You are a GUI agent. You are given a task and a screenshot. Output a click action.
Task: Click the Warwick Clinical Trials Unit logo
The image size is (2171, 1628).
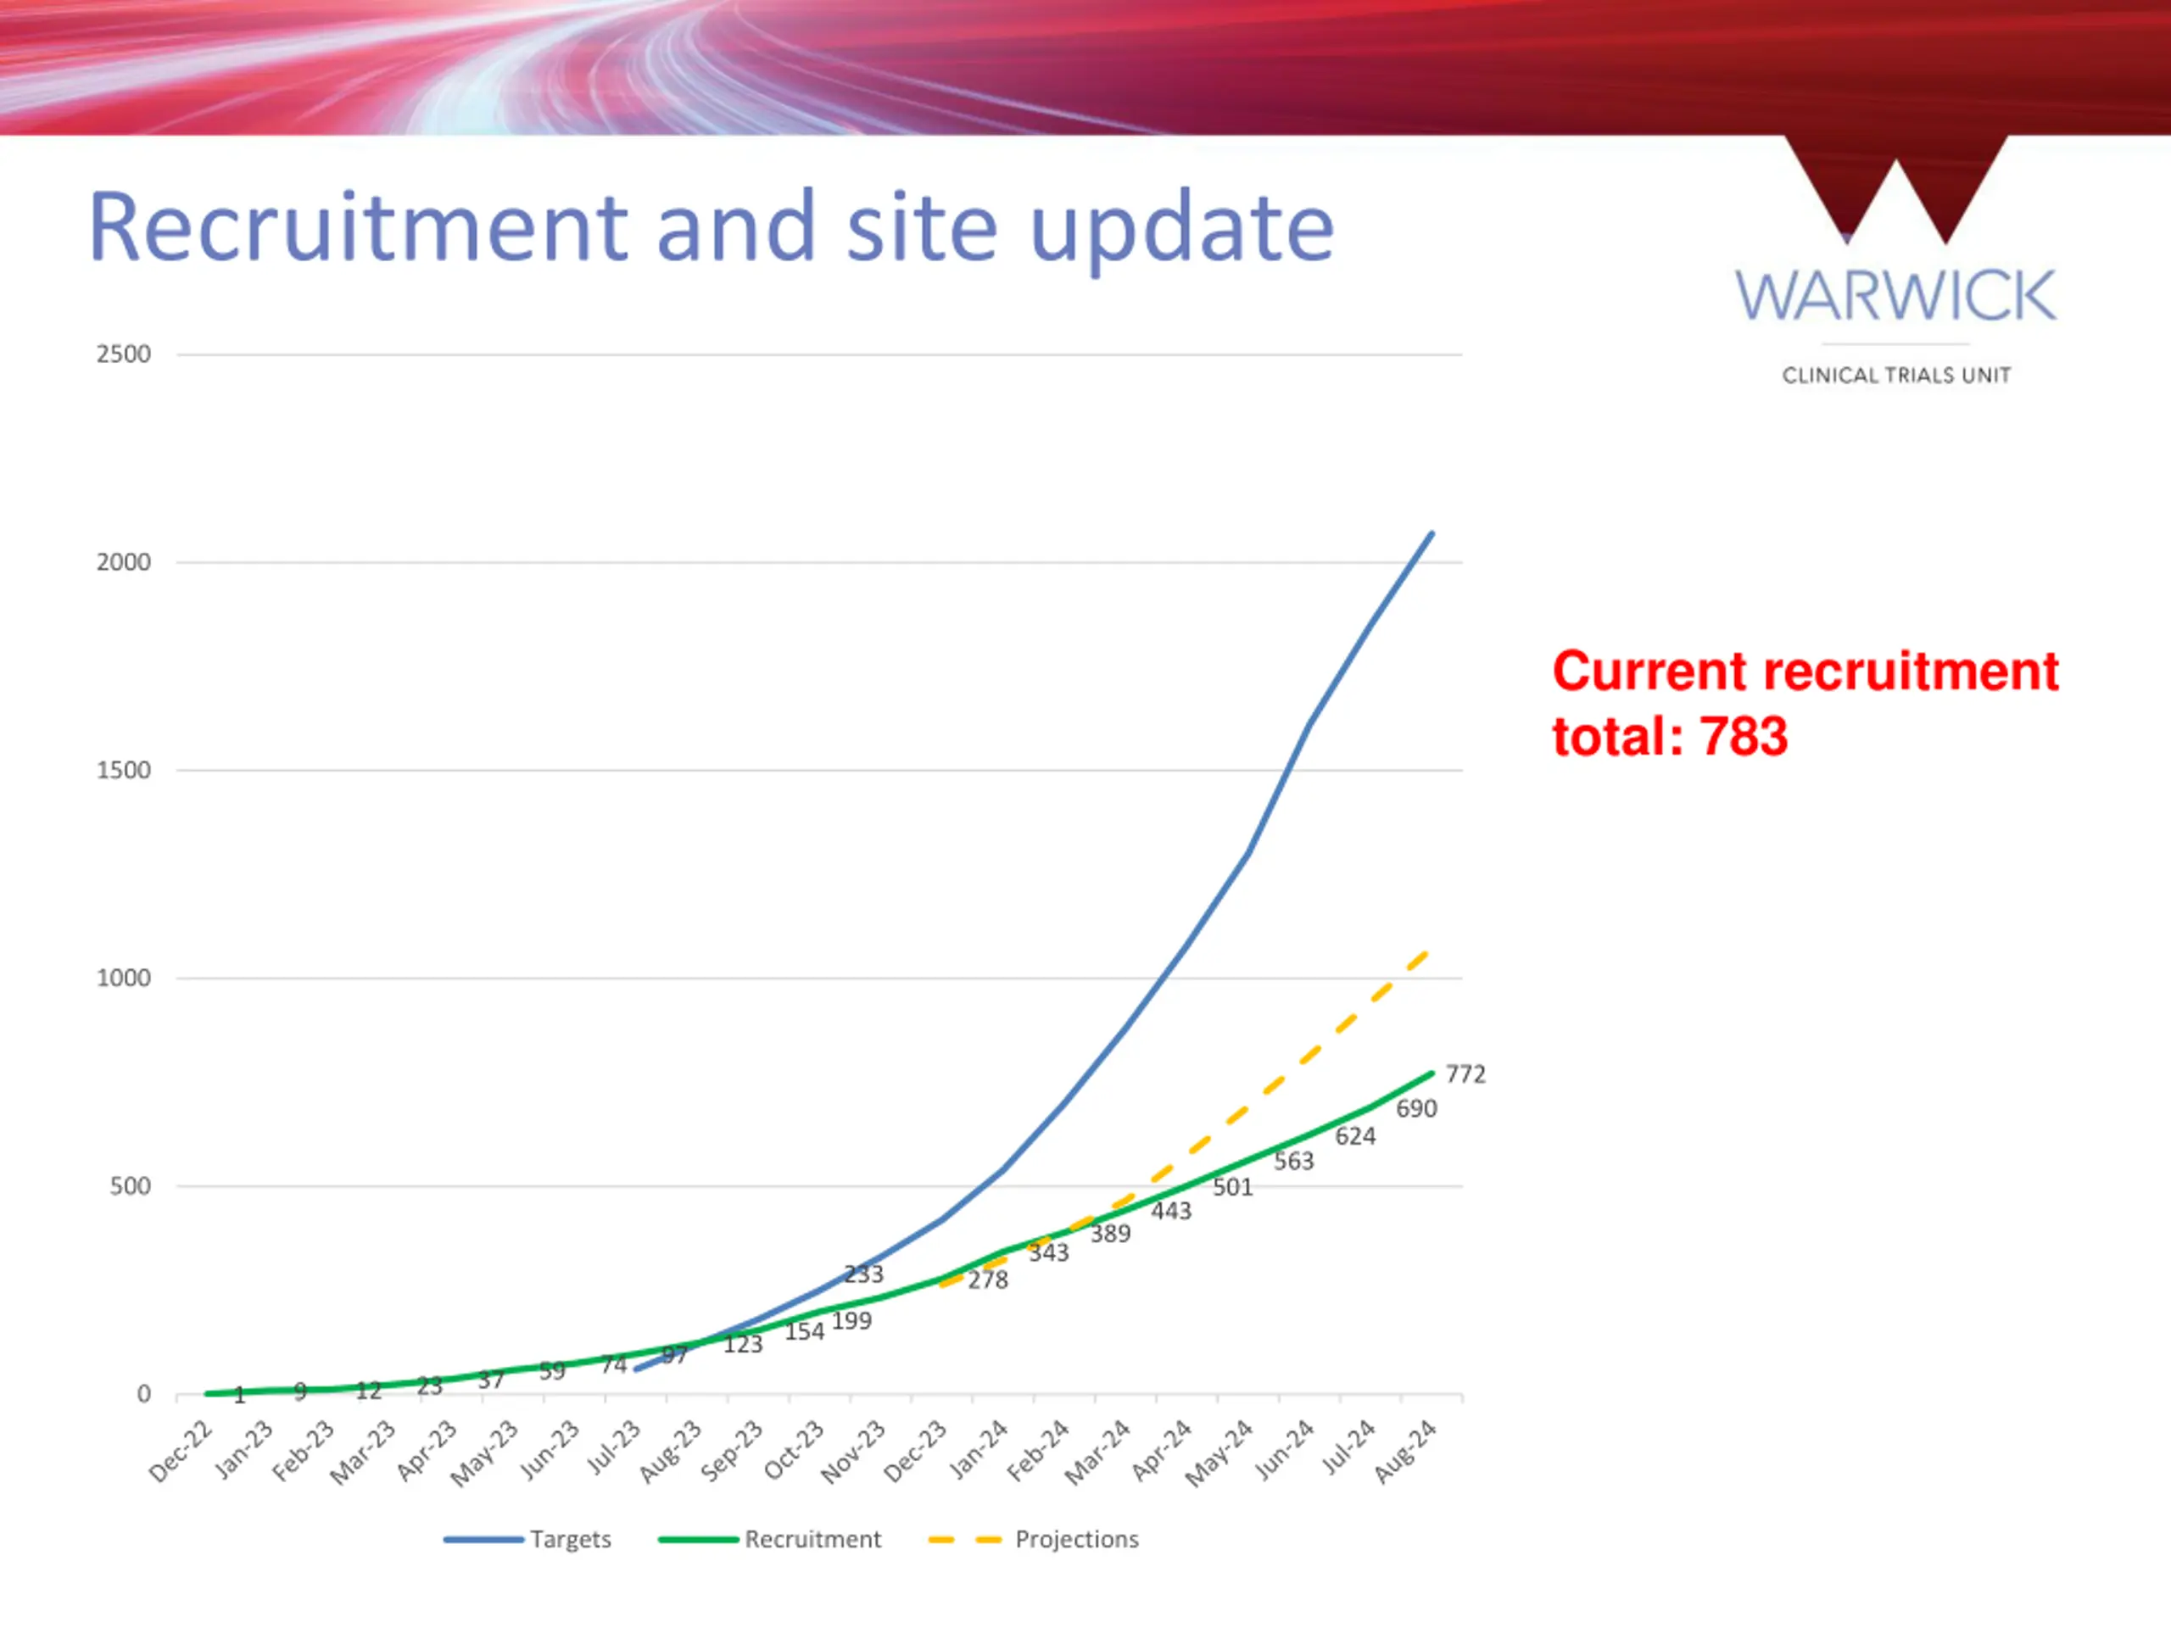pos(1895,260)
